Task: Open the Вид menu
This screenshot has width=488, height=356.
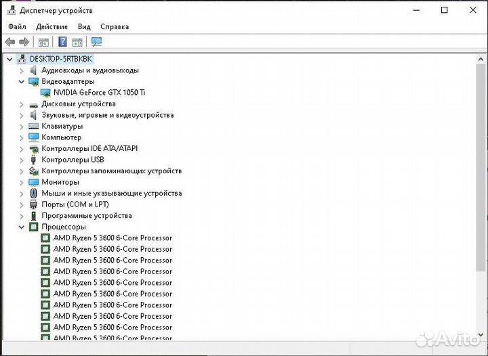Action: pos(84,27)
